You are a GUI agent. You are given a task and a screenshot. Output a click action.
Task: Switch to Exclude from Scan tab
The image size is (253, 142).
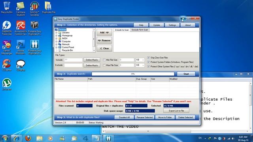[140, 30]
